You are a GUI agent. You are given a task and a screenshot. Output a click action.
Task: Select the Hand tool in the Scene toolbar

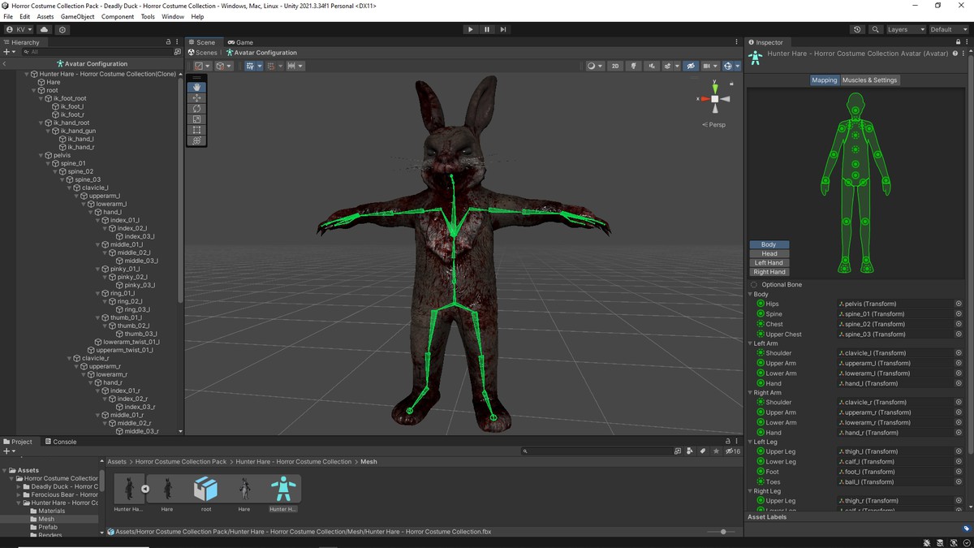(196, 86)
